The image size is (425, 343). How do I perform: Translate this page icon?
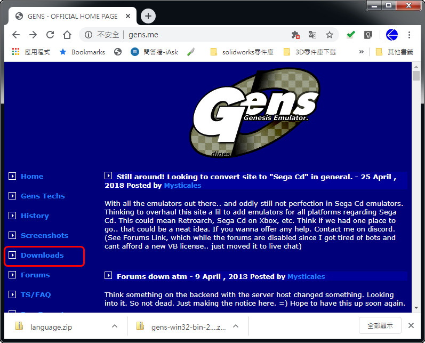(x=312, y=35)
